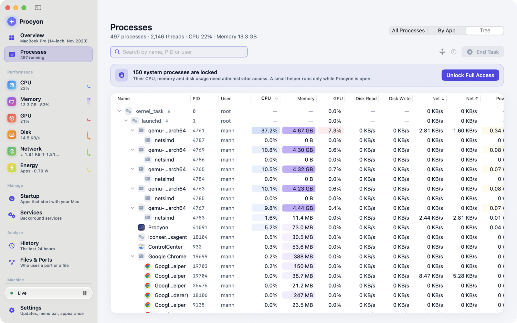Switch to By App view

447,31
